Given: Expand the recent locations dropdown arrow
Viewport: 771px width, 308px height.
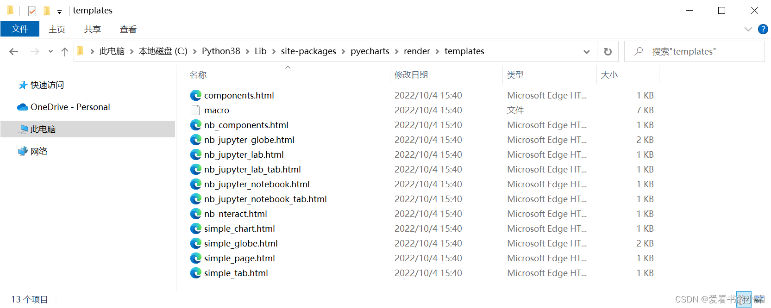Looking at the screenshot, I should point(50,52).
